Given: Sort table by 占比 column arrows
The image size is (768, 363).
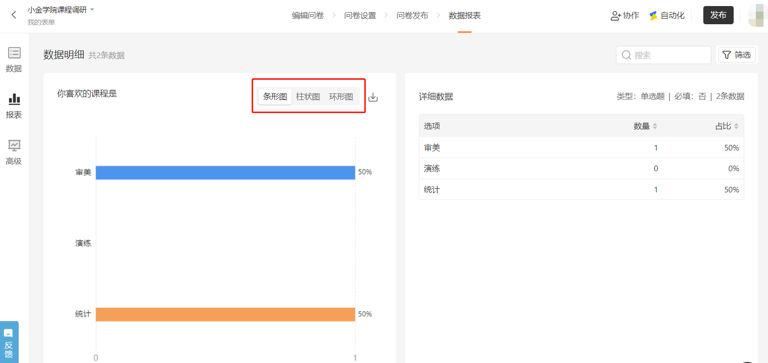Looking at the screenshot, I should (736, 126).
